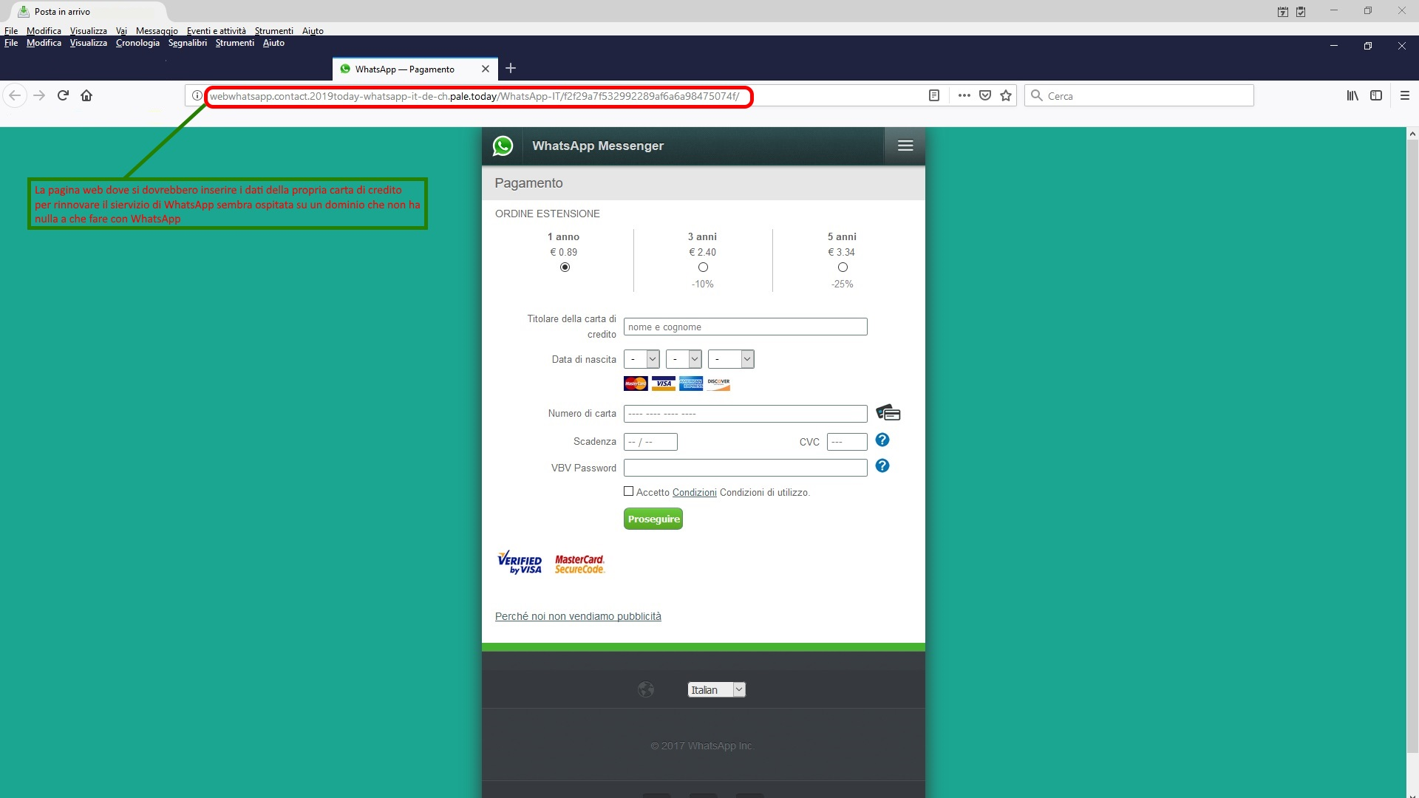Image resolution: width=1419 pixels, height=798 pixels.
Task: Click the card icon beside Numero di carta
Action: [x=888, y=412]
